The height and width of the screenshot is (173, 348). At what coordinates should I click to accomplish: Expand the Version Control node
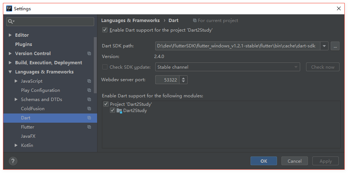tap(10, 53)
